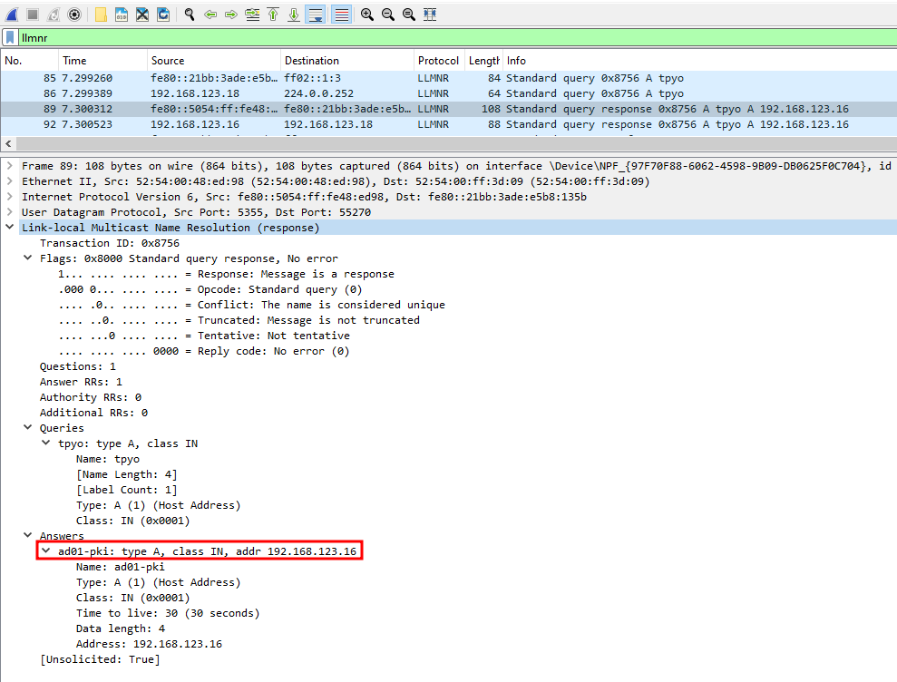The image size is (897, 682).
Task: Expand the Ethernet II section
Action: pyautogui.click(x=10, y=181)
